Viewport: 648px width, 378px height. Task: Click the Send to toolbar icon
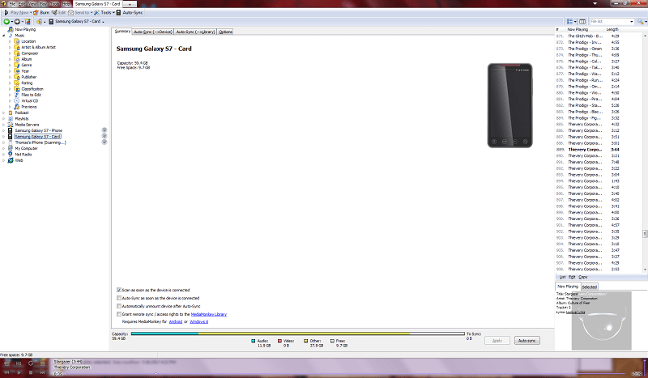pyautogui.click(x=71, y=13)
